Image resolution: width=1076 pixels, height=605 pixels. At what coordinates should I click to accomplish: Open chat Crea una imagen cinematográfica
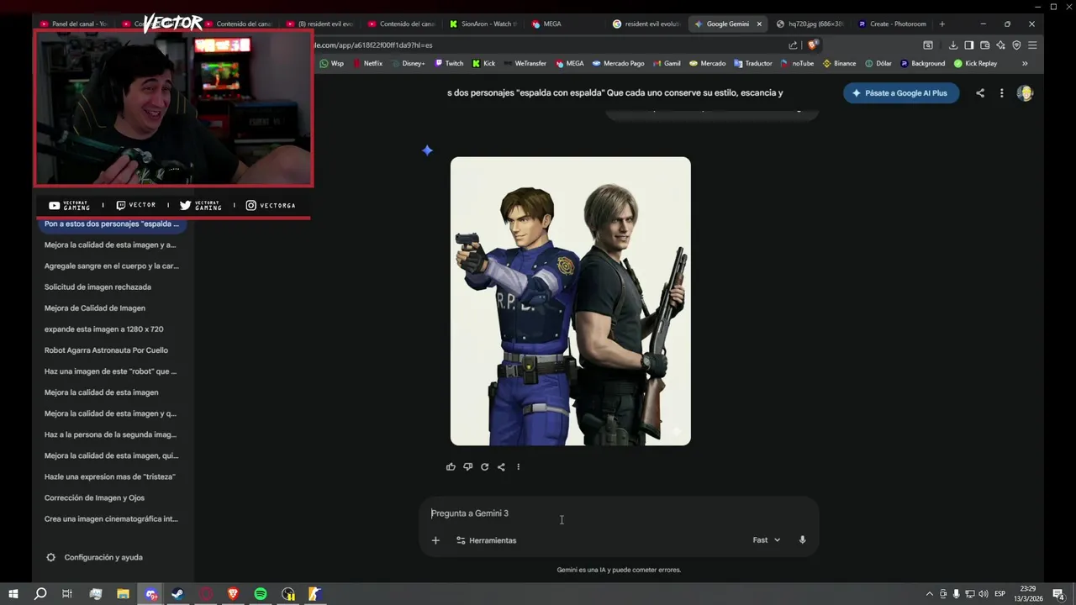111,518
